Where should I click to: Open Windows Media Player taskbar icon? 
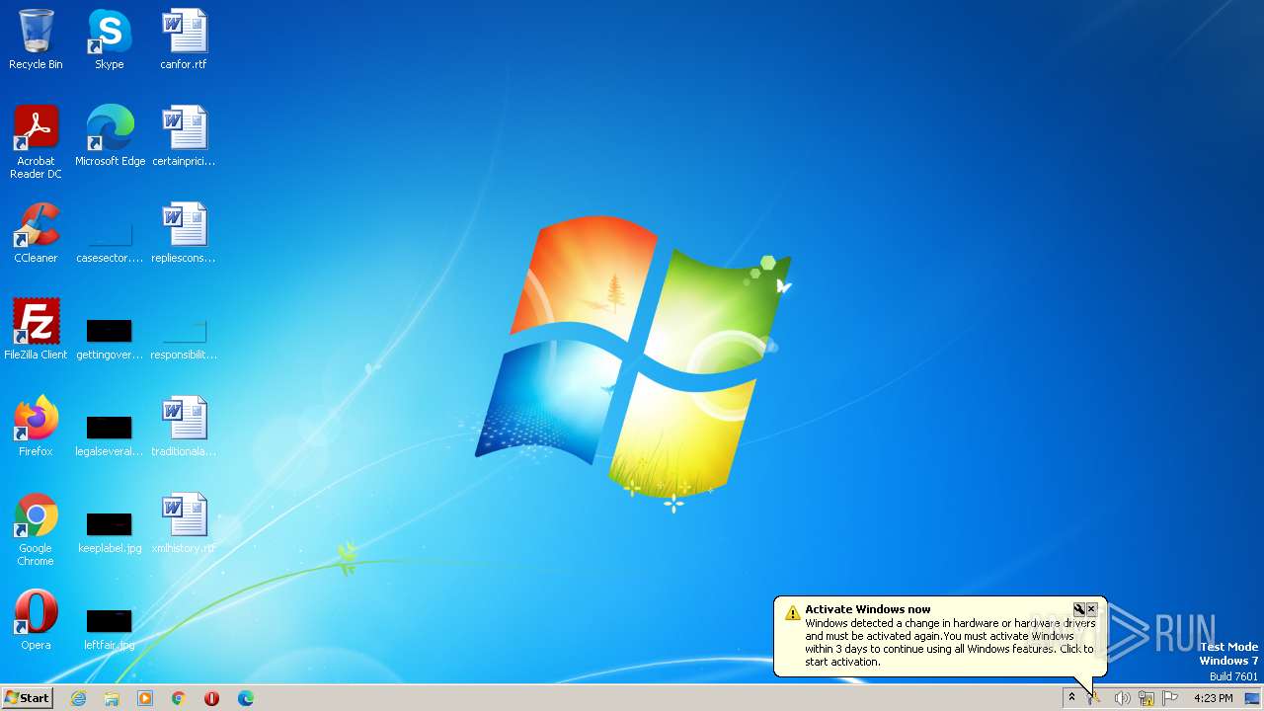click(x=145, y=698)
